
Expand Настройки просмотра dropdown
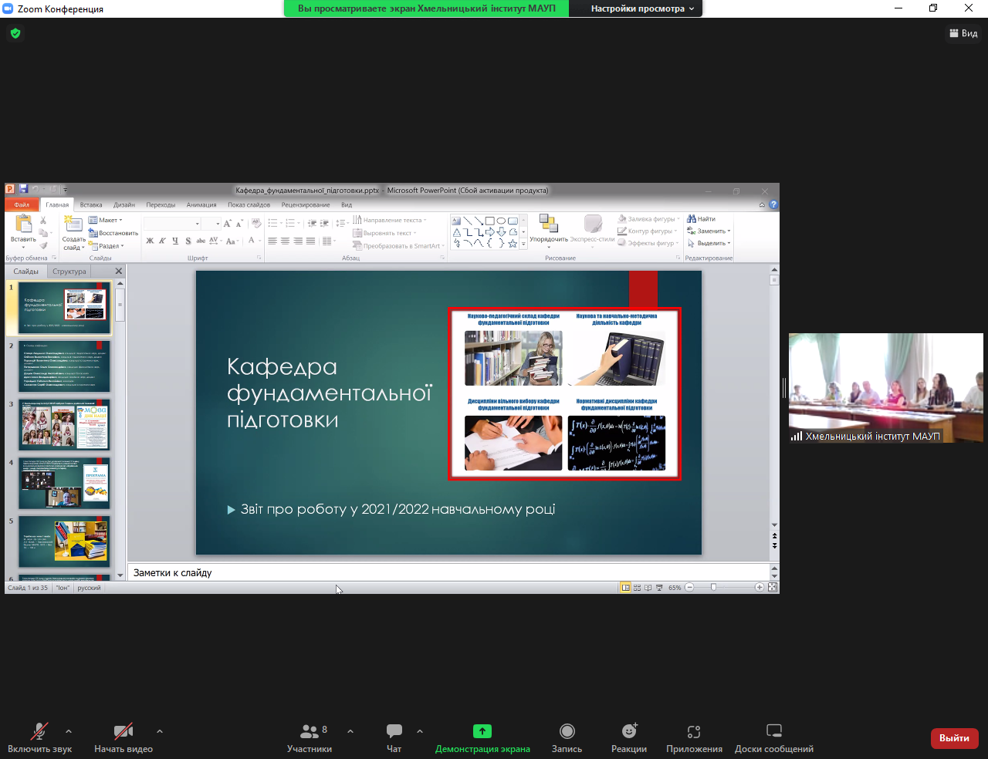pos(642,8)
